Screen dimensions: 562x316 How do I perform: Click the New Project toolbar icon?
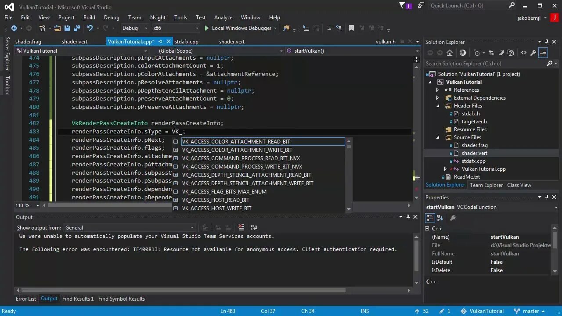43,28
